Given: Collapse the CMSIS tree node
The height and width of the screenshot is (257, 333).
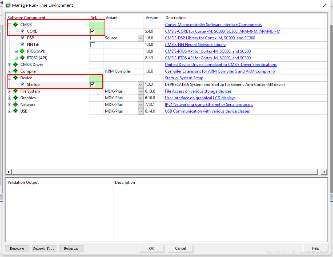Looking at the screenshot, I should pos(10,25).
